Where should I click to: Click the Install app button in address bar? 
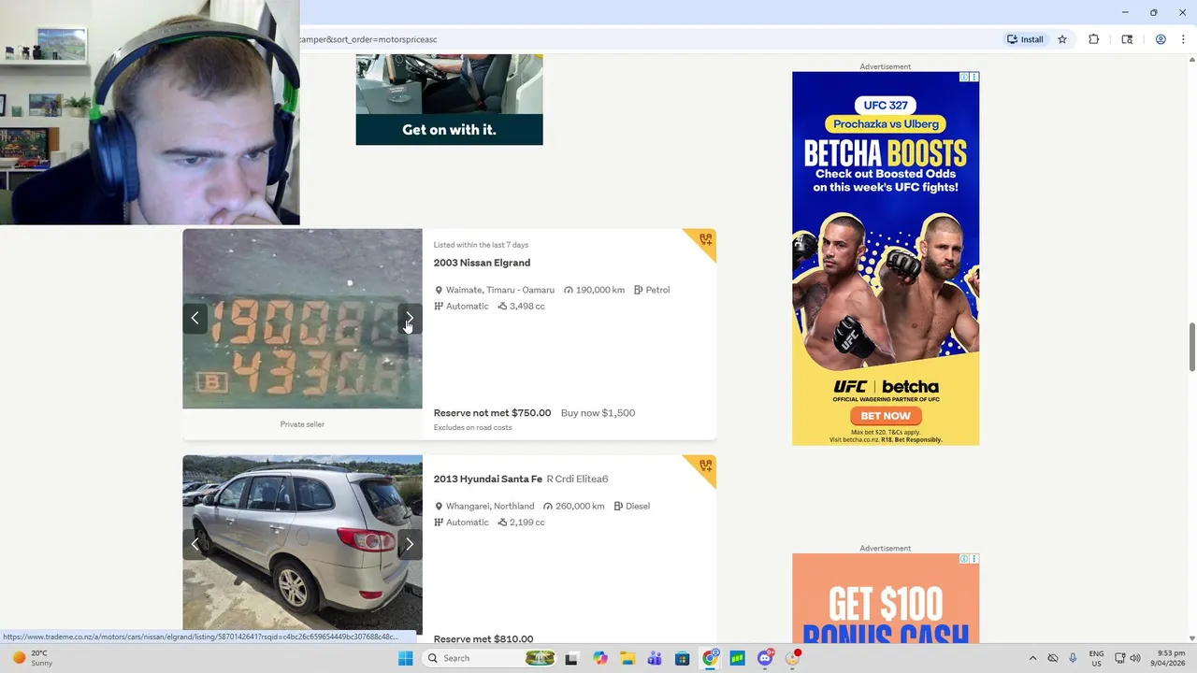point(1025,39)
